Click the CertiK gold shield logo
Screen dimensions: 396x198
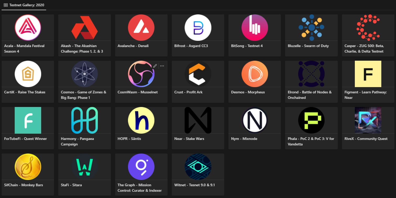[x=28, y=74]
